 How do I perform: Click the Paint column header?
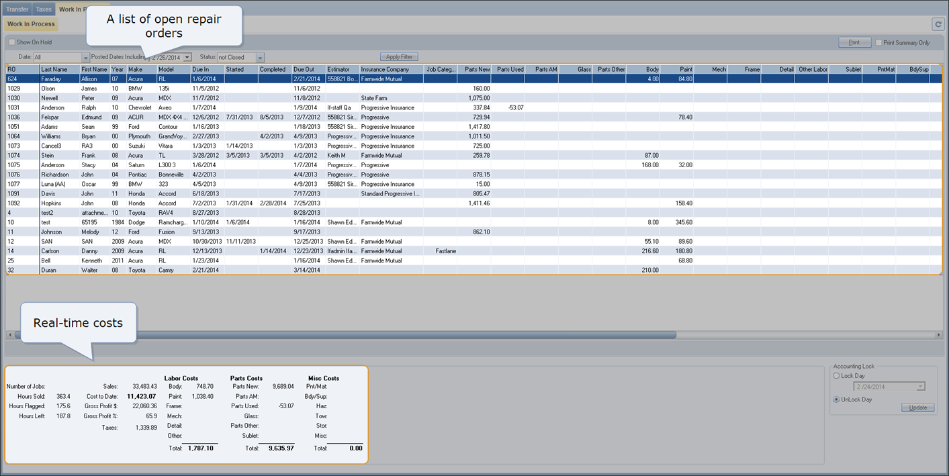tap(677, 69)
